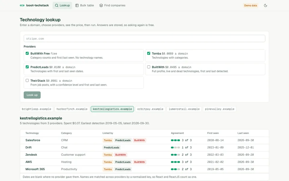Select harborfinch.example domain chip

point(72,109)
